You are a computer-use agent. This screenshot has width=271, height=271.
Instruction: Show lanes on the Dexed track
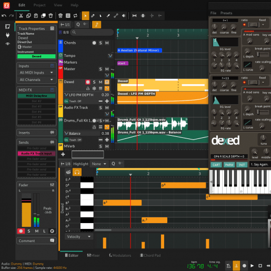coord(101,88)
